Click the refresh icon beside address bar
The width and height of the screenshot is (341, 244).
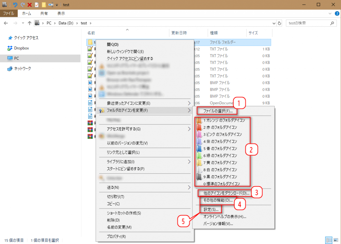tap(279, 23)
